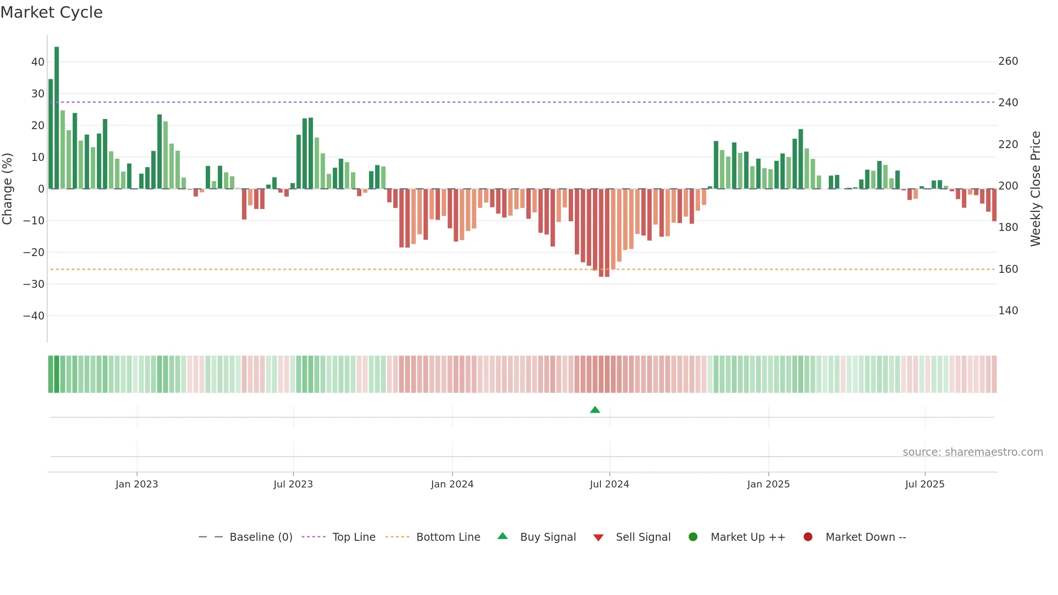This screenshot has width=1058, height=595.
Task: Click the green Market Up circle icon in the legend
Action: (693, 537)
